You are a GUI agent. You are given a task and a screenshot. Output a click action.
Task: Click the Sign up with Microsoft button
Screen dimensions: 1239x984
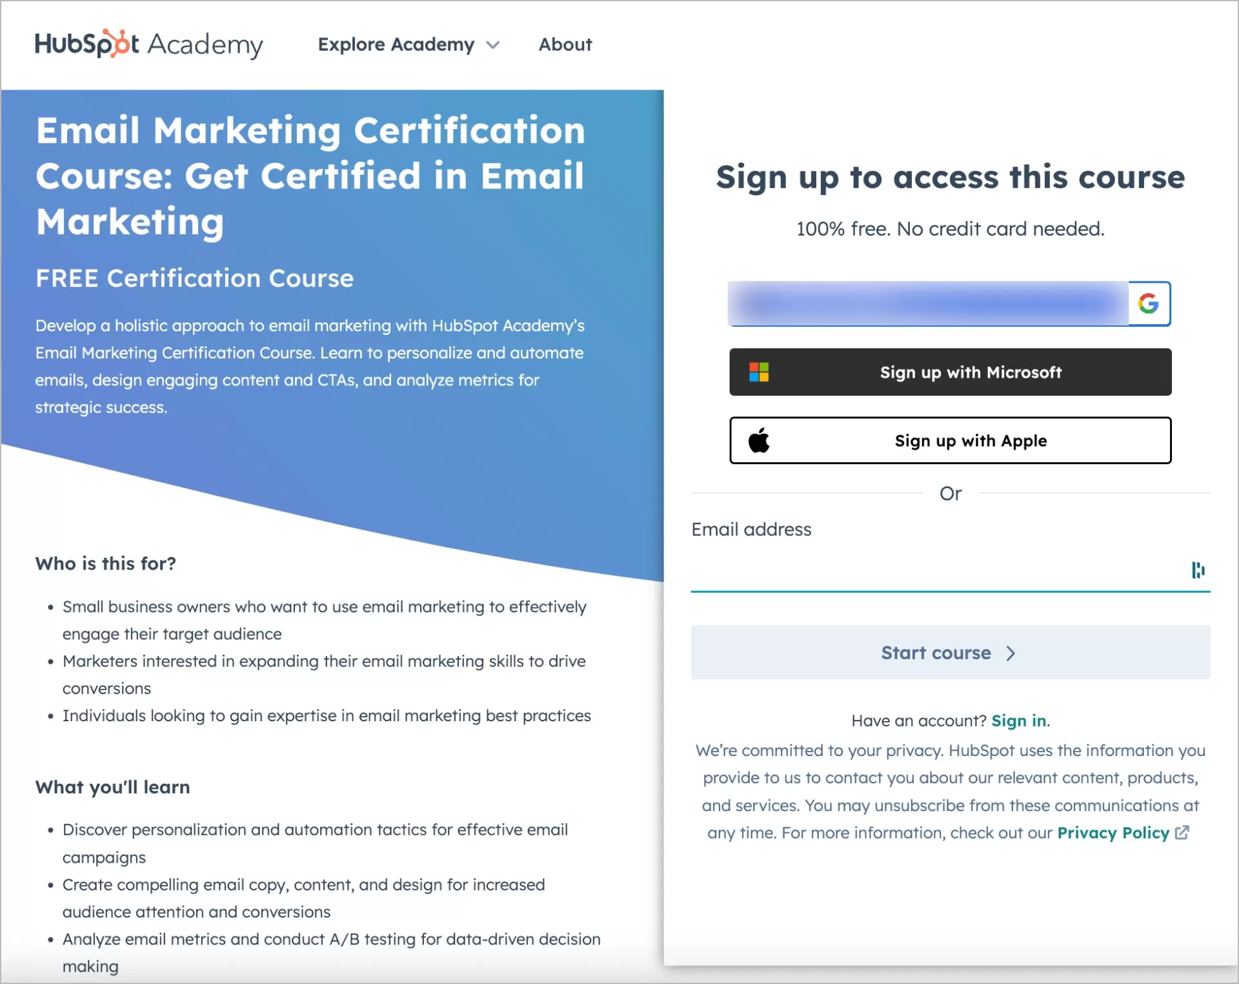click(949, 371)
